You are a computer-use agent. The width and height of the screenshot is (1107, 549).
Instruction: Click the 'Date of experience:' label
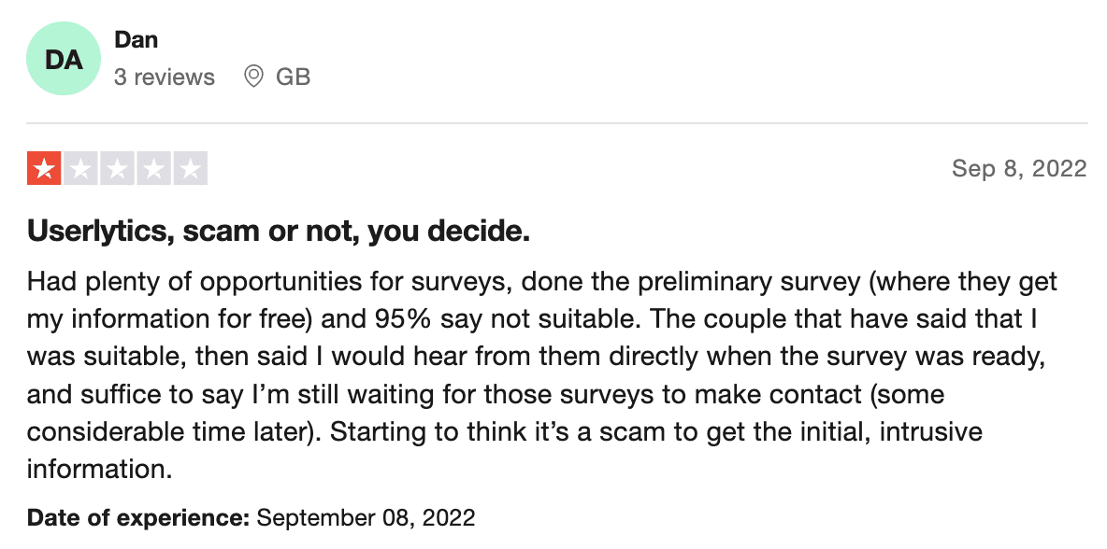(138, 519)
